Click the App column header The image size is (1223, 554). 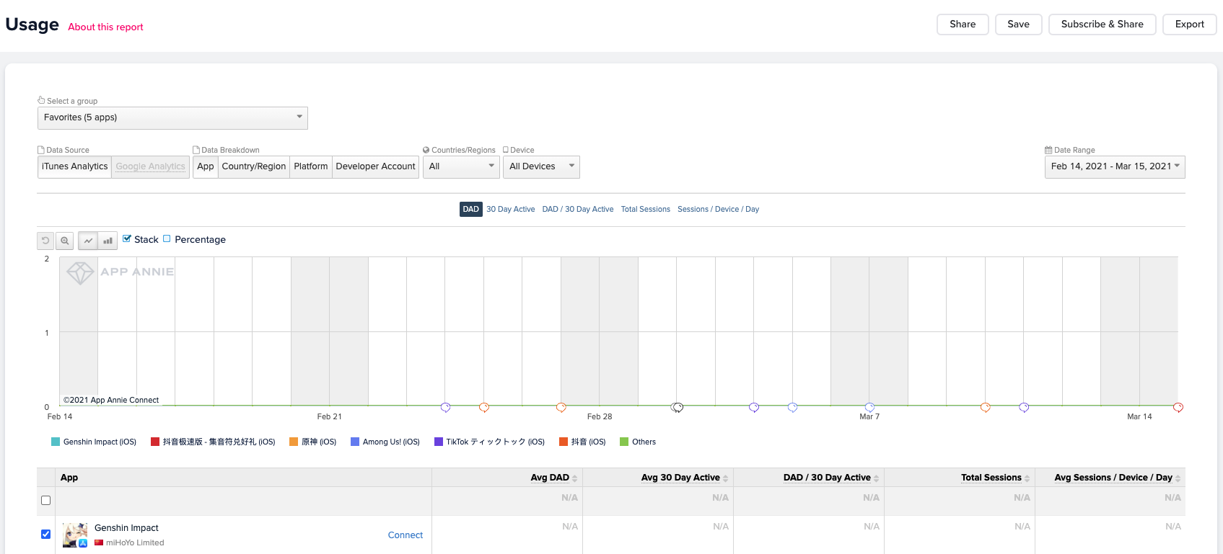point(69,478)
